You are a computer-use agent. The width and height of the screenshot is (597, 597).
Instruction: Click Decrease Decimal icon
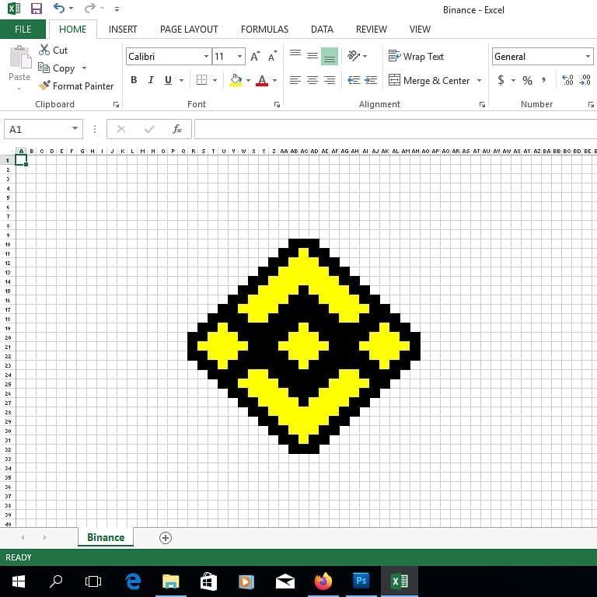coord(585,80)
